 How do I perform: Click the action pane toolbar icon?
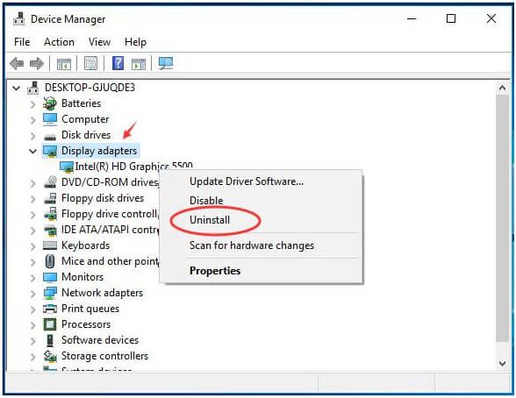tap(139, 63)
